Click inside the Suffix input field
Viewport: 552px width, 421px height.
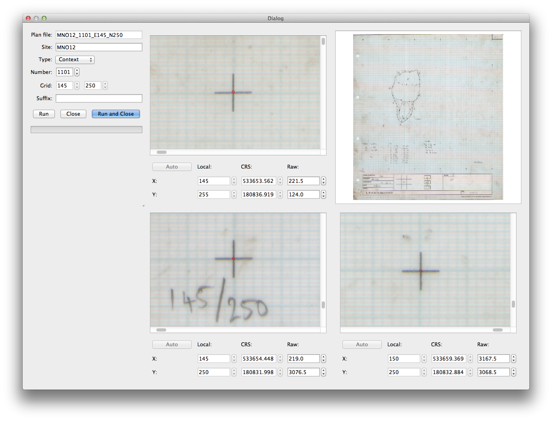pyautogui.click(x=99, y=98)
